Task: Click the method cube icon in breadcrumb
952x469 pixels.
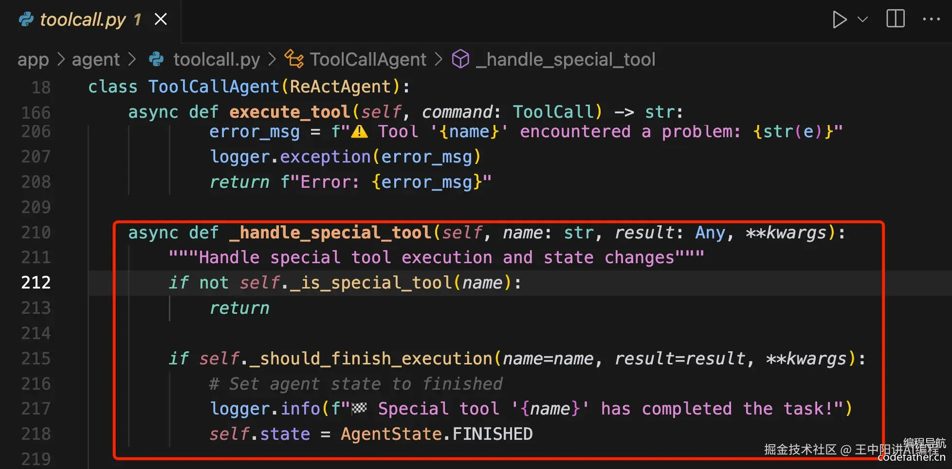Action: (x=460, y=59)
